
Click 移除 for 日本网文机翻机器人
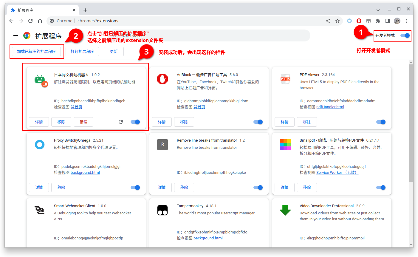point(61,122)
